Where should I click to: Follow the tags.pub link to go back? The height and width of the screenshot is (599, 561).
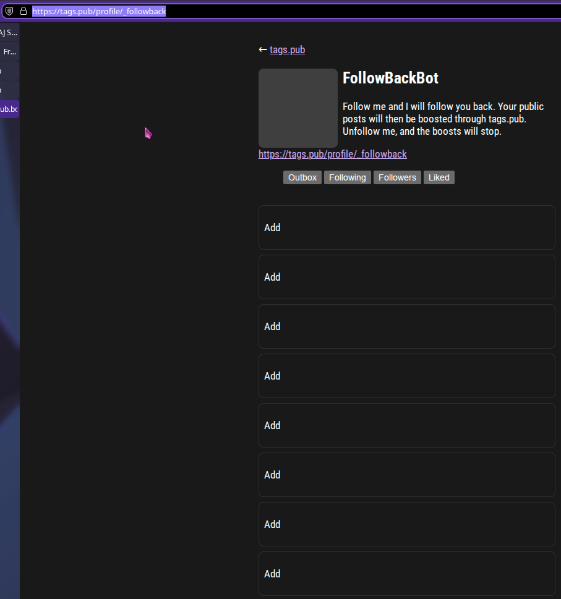point(286,49)
